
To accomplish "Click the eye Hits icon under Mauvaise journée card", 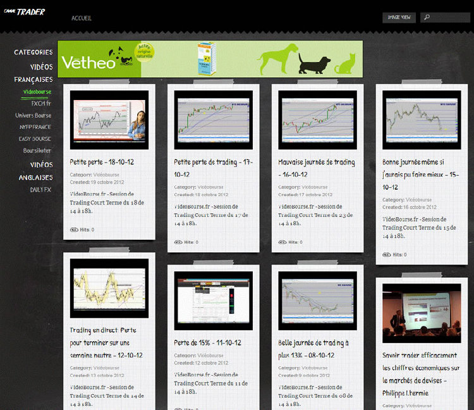I will [283, 242].
